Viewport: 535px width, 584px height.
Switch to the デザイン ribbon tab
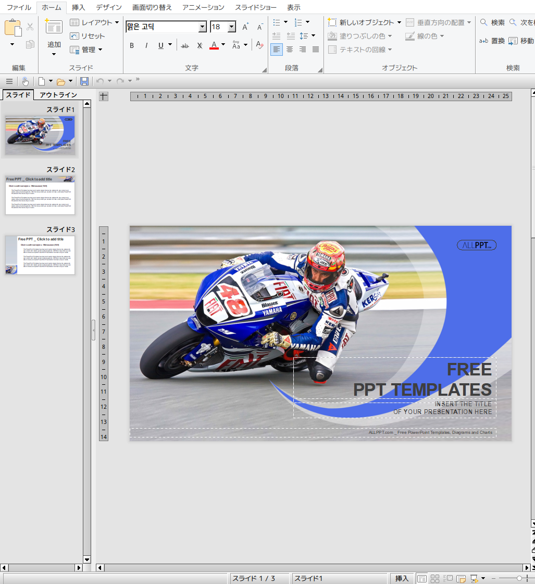(x=109, y=7)
